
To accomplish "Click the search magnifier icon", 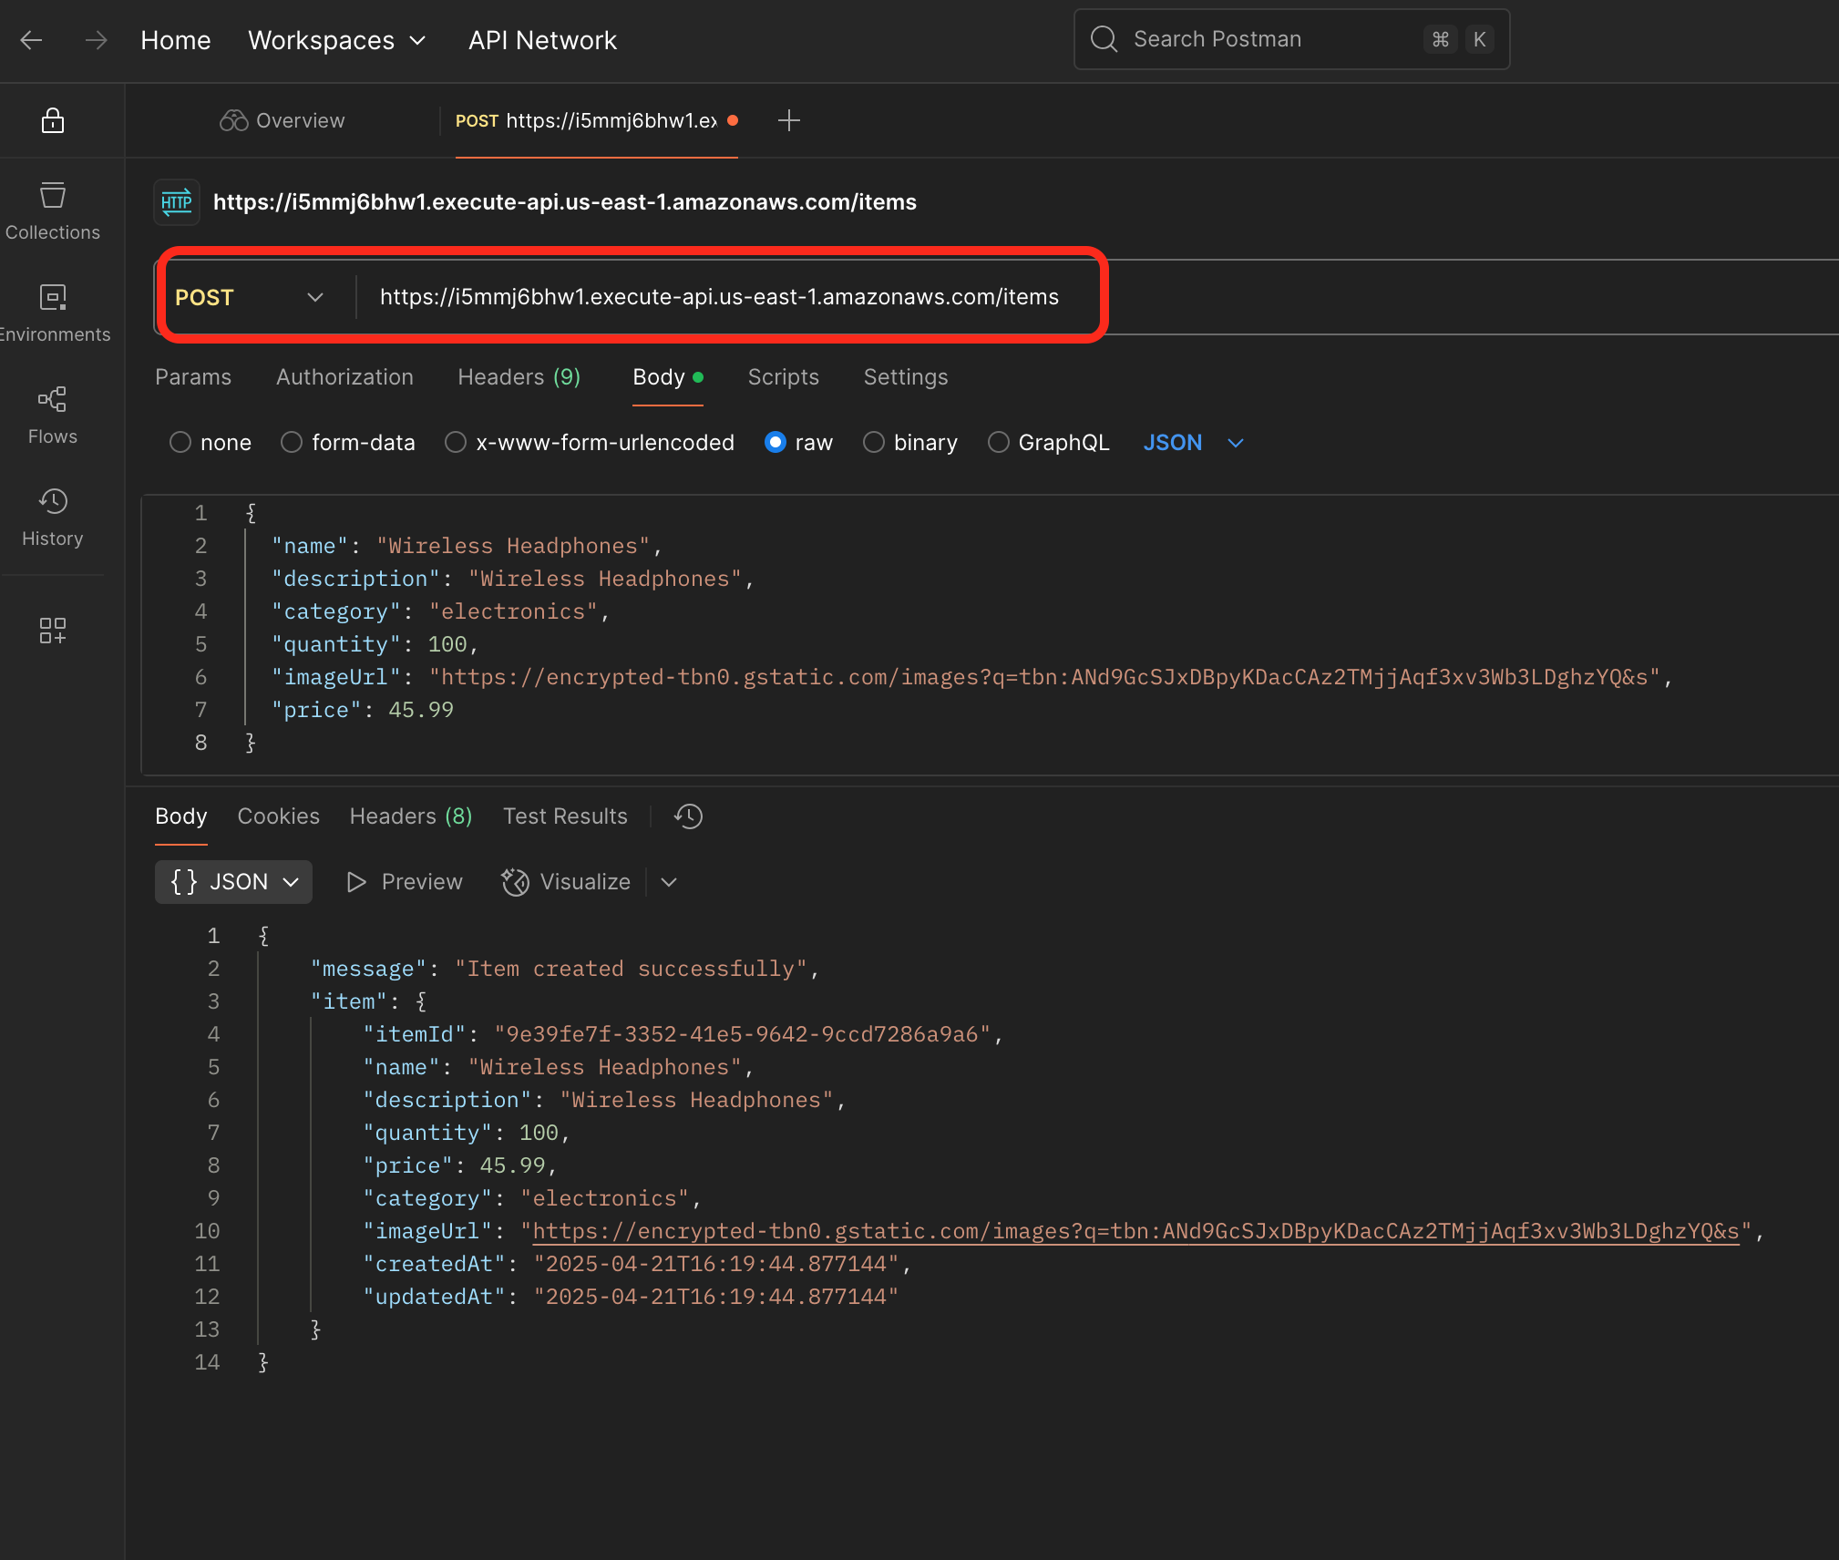I will [x=1104, y=39].
